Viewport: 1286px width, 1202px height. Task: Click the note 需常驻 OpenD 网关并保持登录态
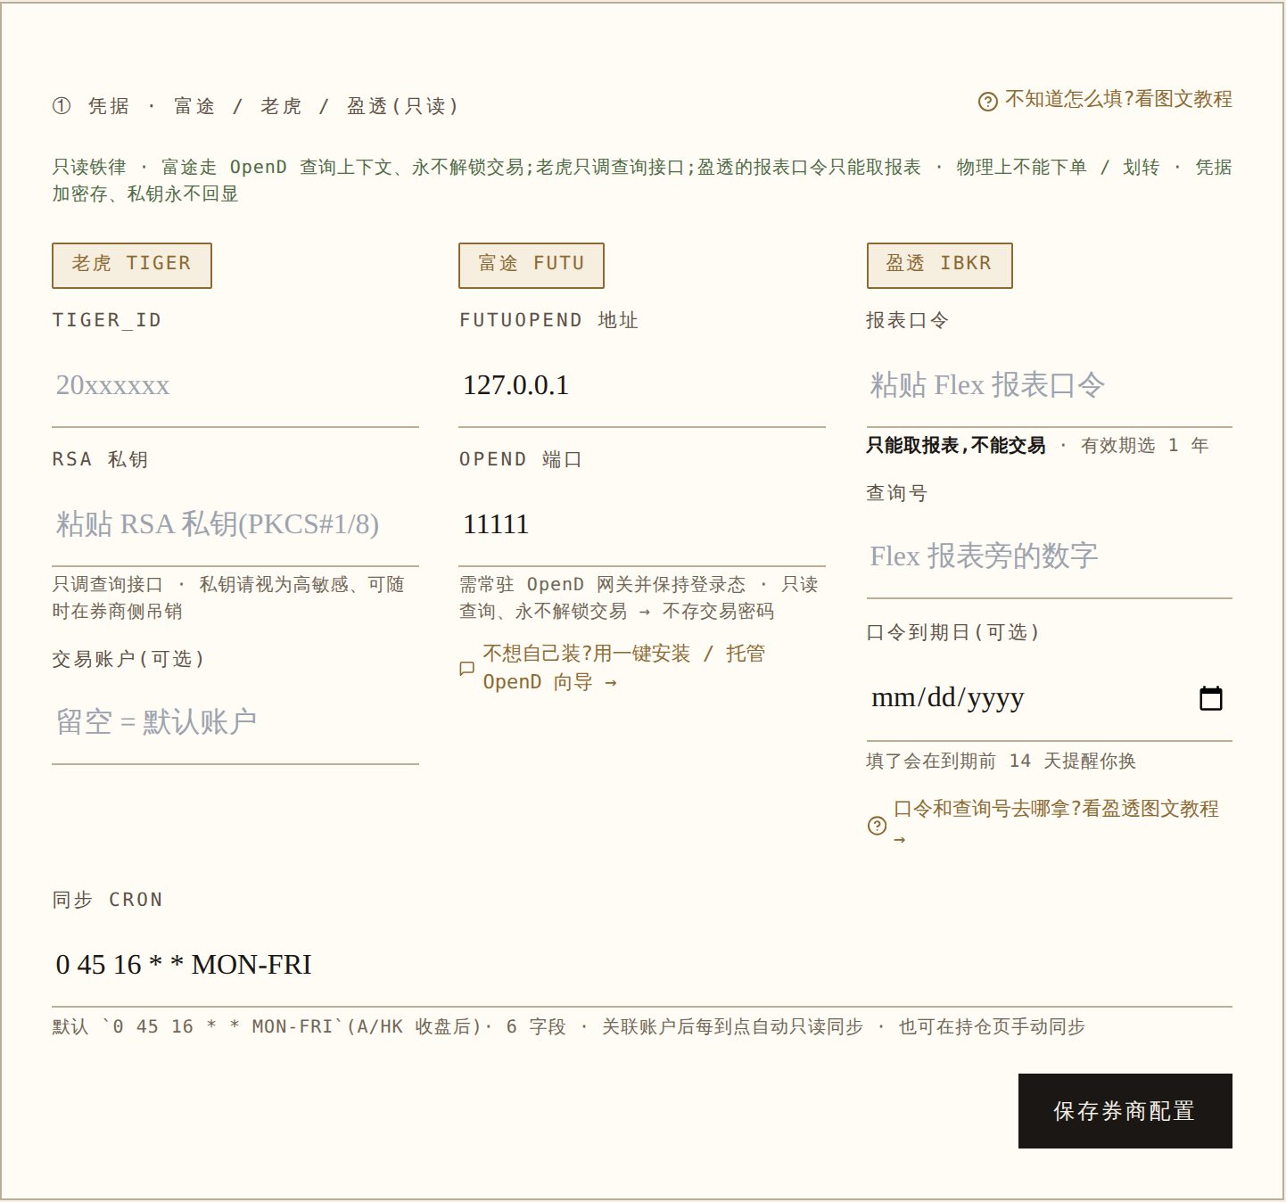[x=639, y=597]
